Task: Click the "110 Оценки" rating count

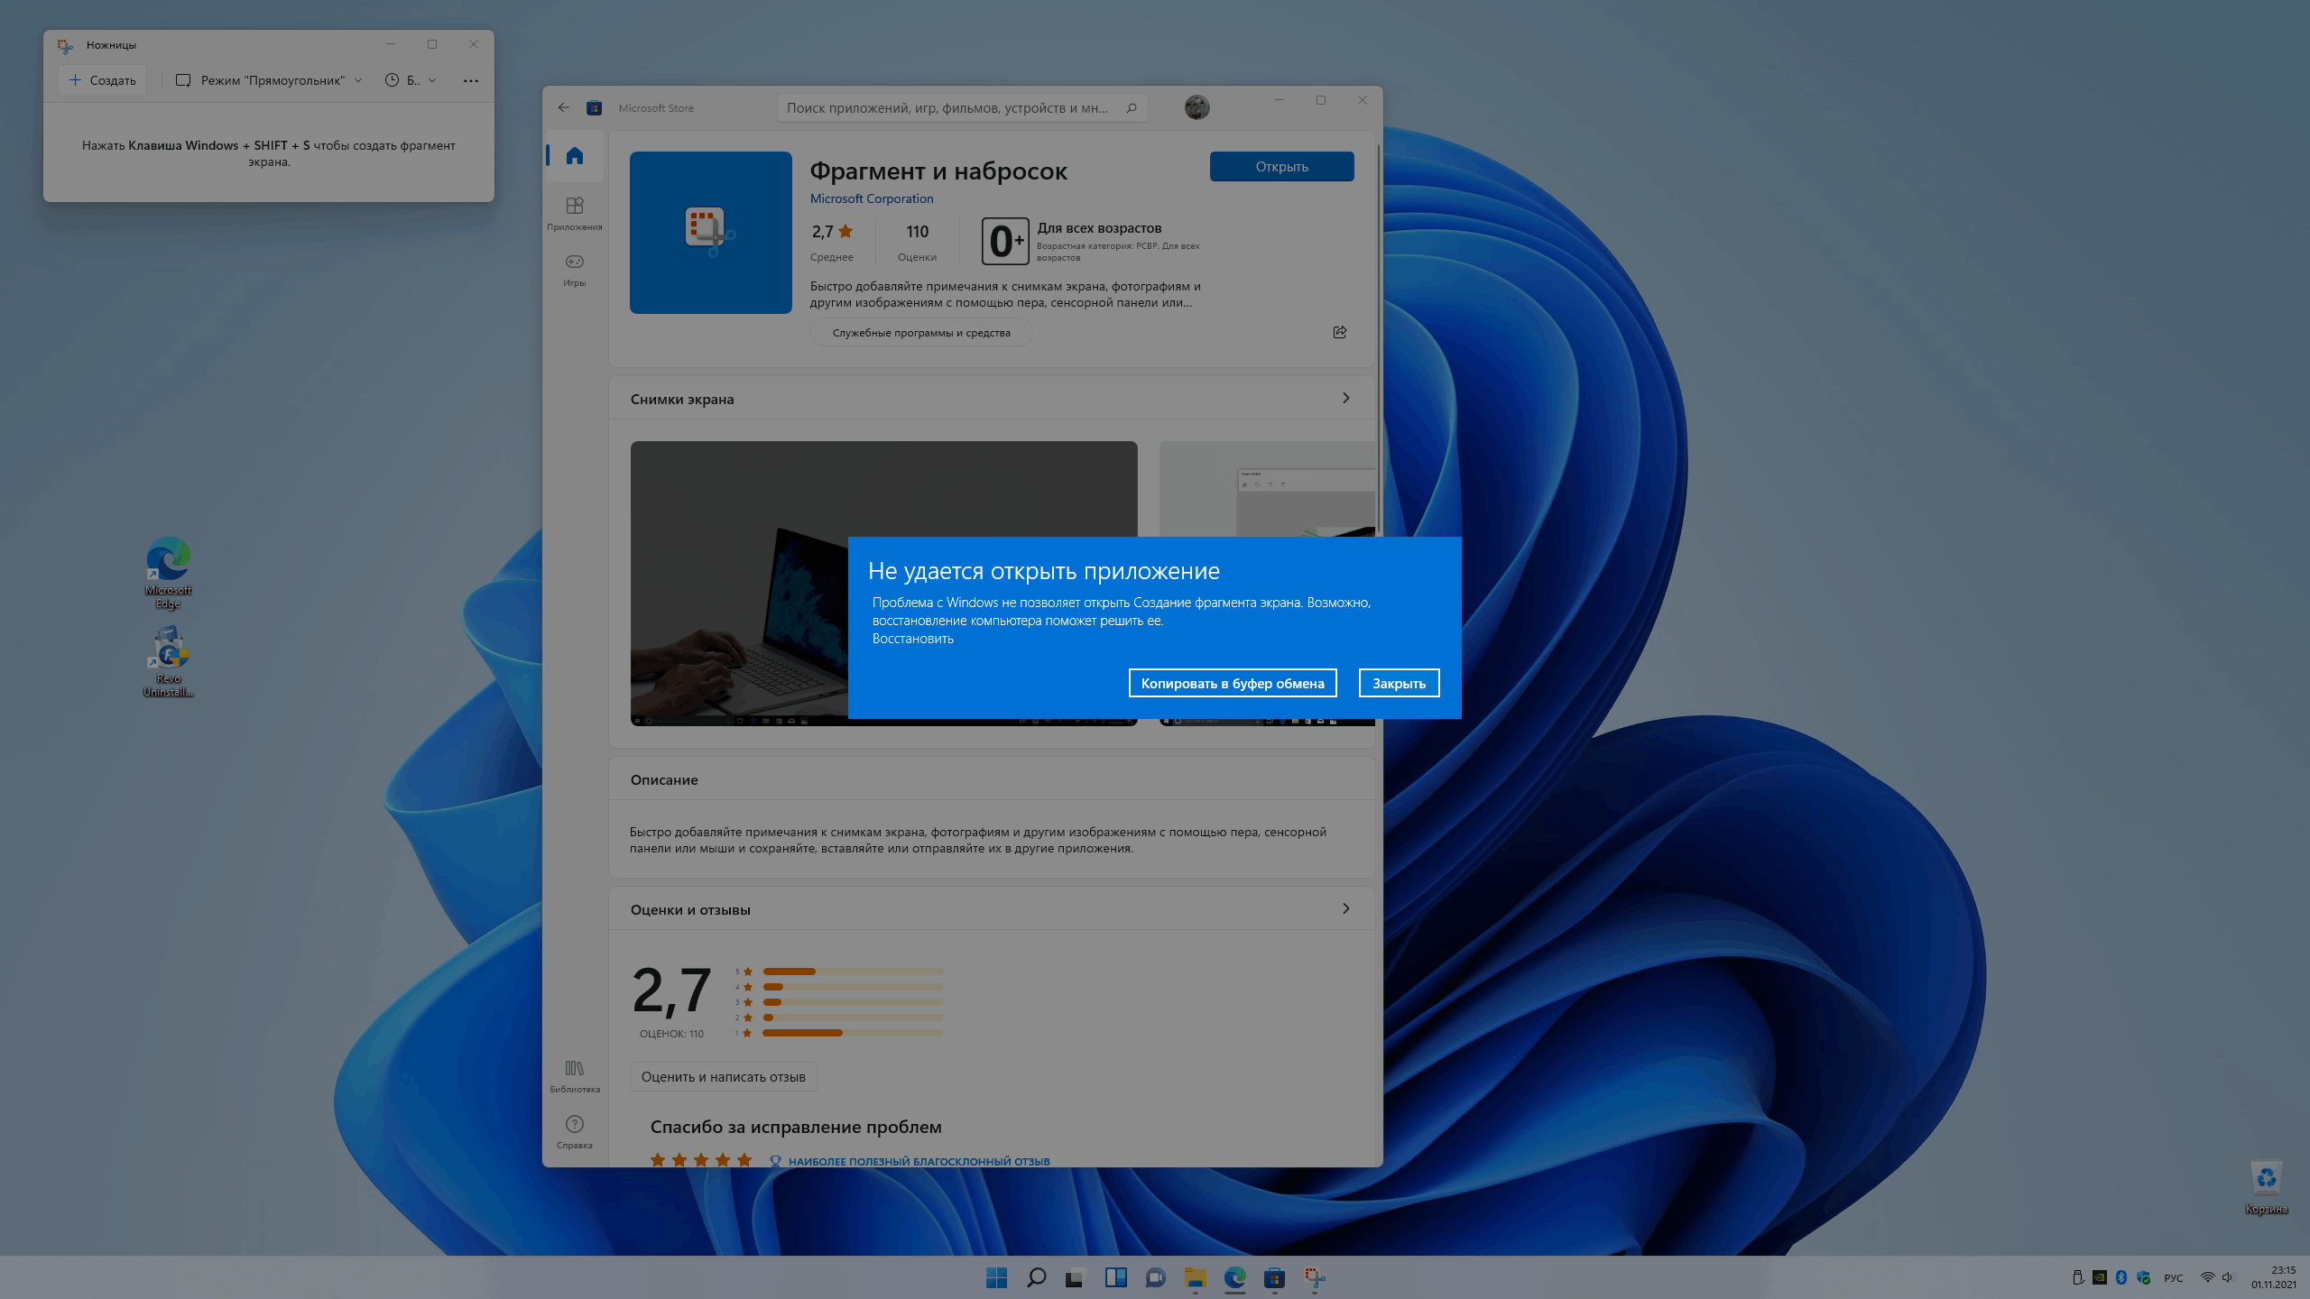Action: (x=917, y=242)
